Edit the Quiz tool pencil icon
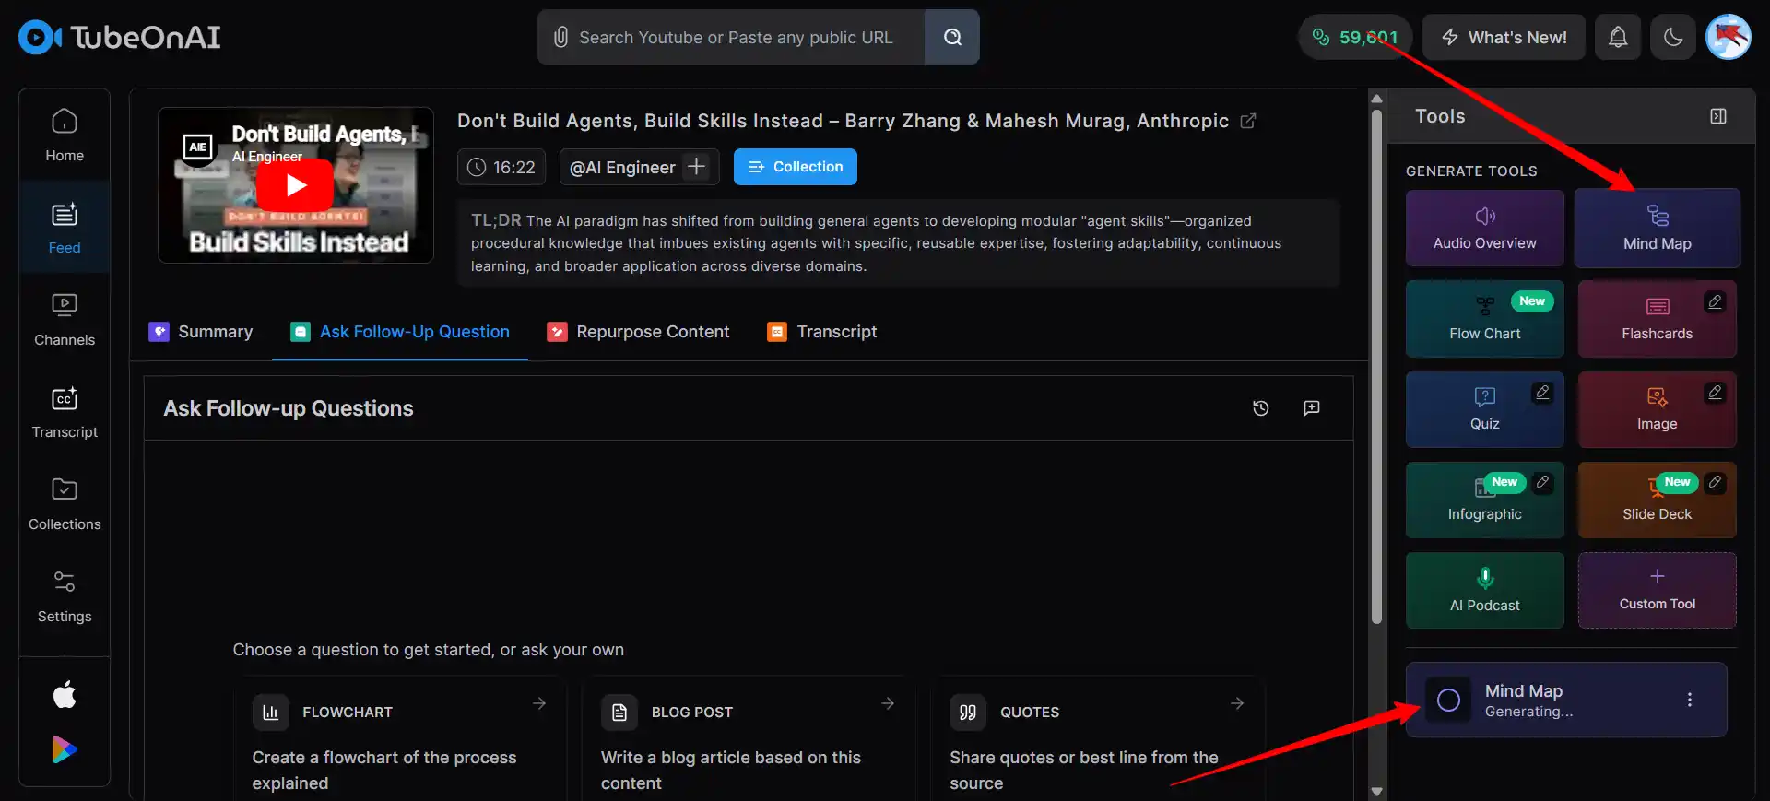 point(1542,392)
